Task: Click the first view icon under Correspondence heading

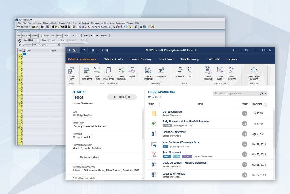Action: 150,97
